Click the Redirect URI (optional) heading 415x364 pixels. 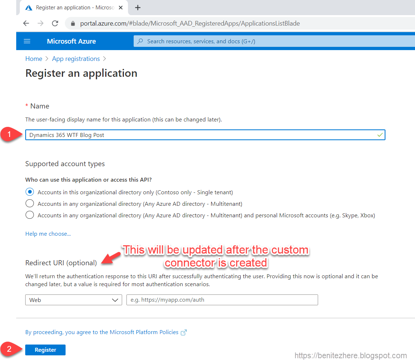click(61, 263)
